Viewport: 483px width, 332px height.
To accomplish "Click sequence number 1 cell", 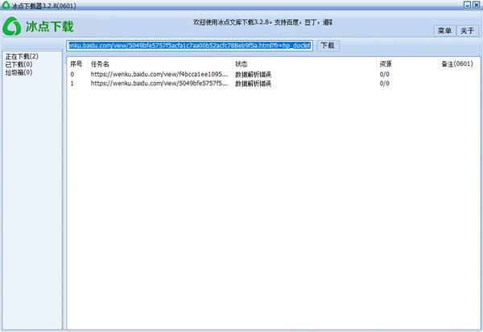I will coord(72,84).
